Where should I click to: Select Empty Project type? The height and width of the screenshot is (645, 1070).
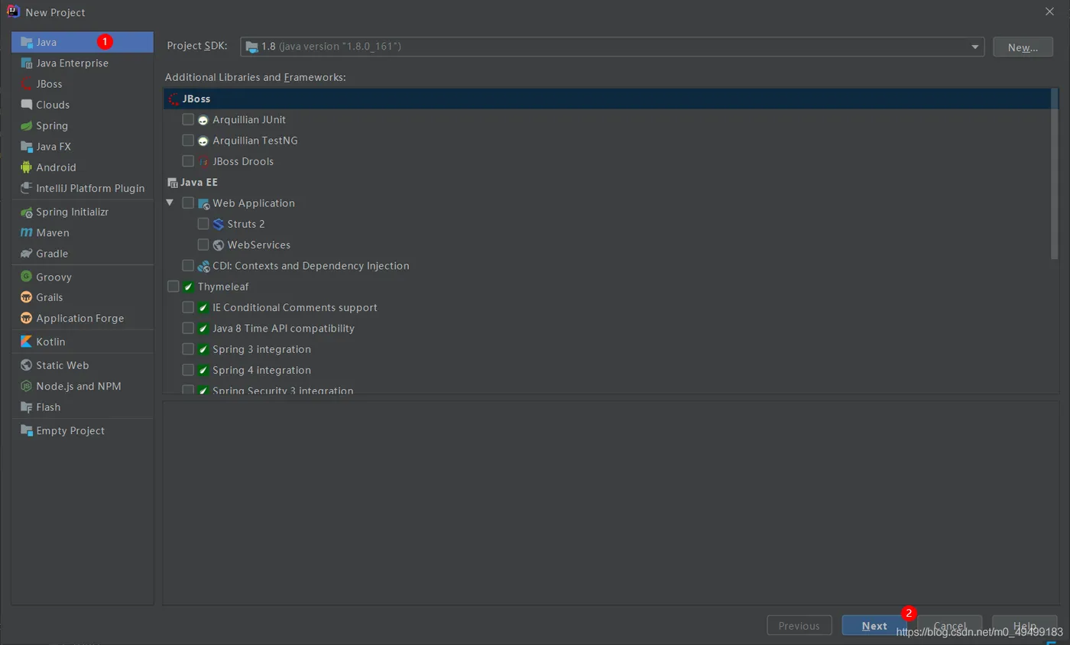click(x=83, y=430)
